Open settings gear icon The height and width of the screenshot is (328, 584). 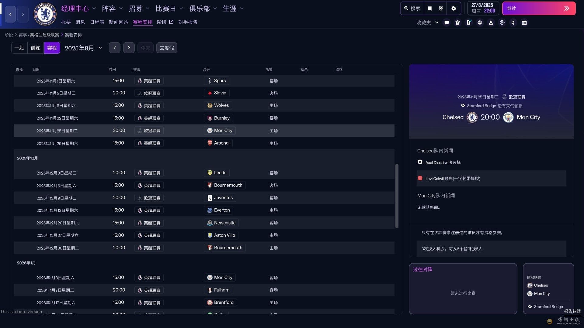tap(454, 9)
